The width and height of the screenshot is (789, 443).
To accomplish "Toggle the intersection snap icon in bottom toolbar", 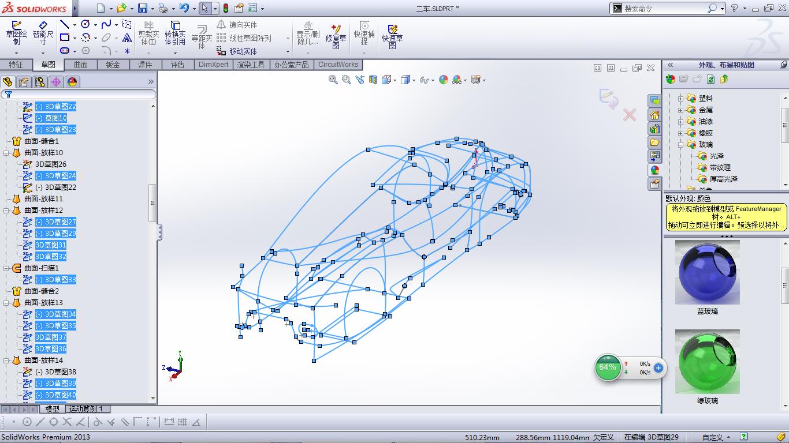I will [x=67, y=422].
